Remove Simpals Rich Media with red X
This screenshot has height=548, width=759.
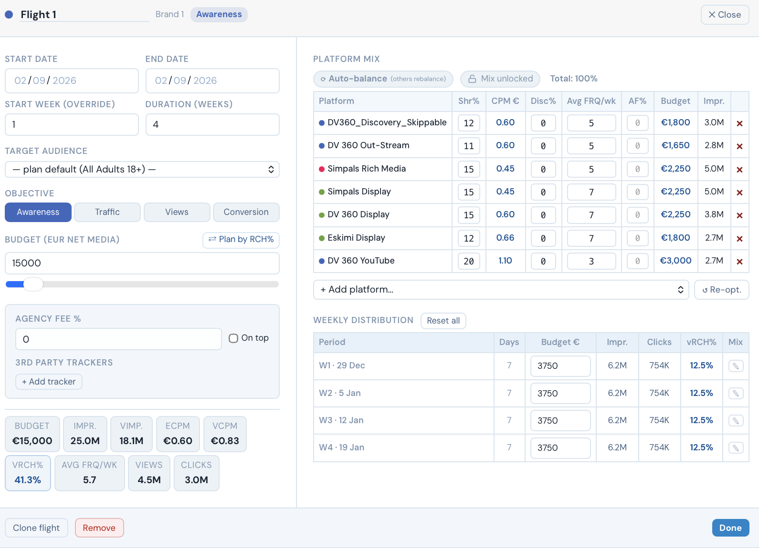coord(739,170)
